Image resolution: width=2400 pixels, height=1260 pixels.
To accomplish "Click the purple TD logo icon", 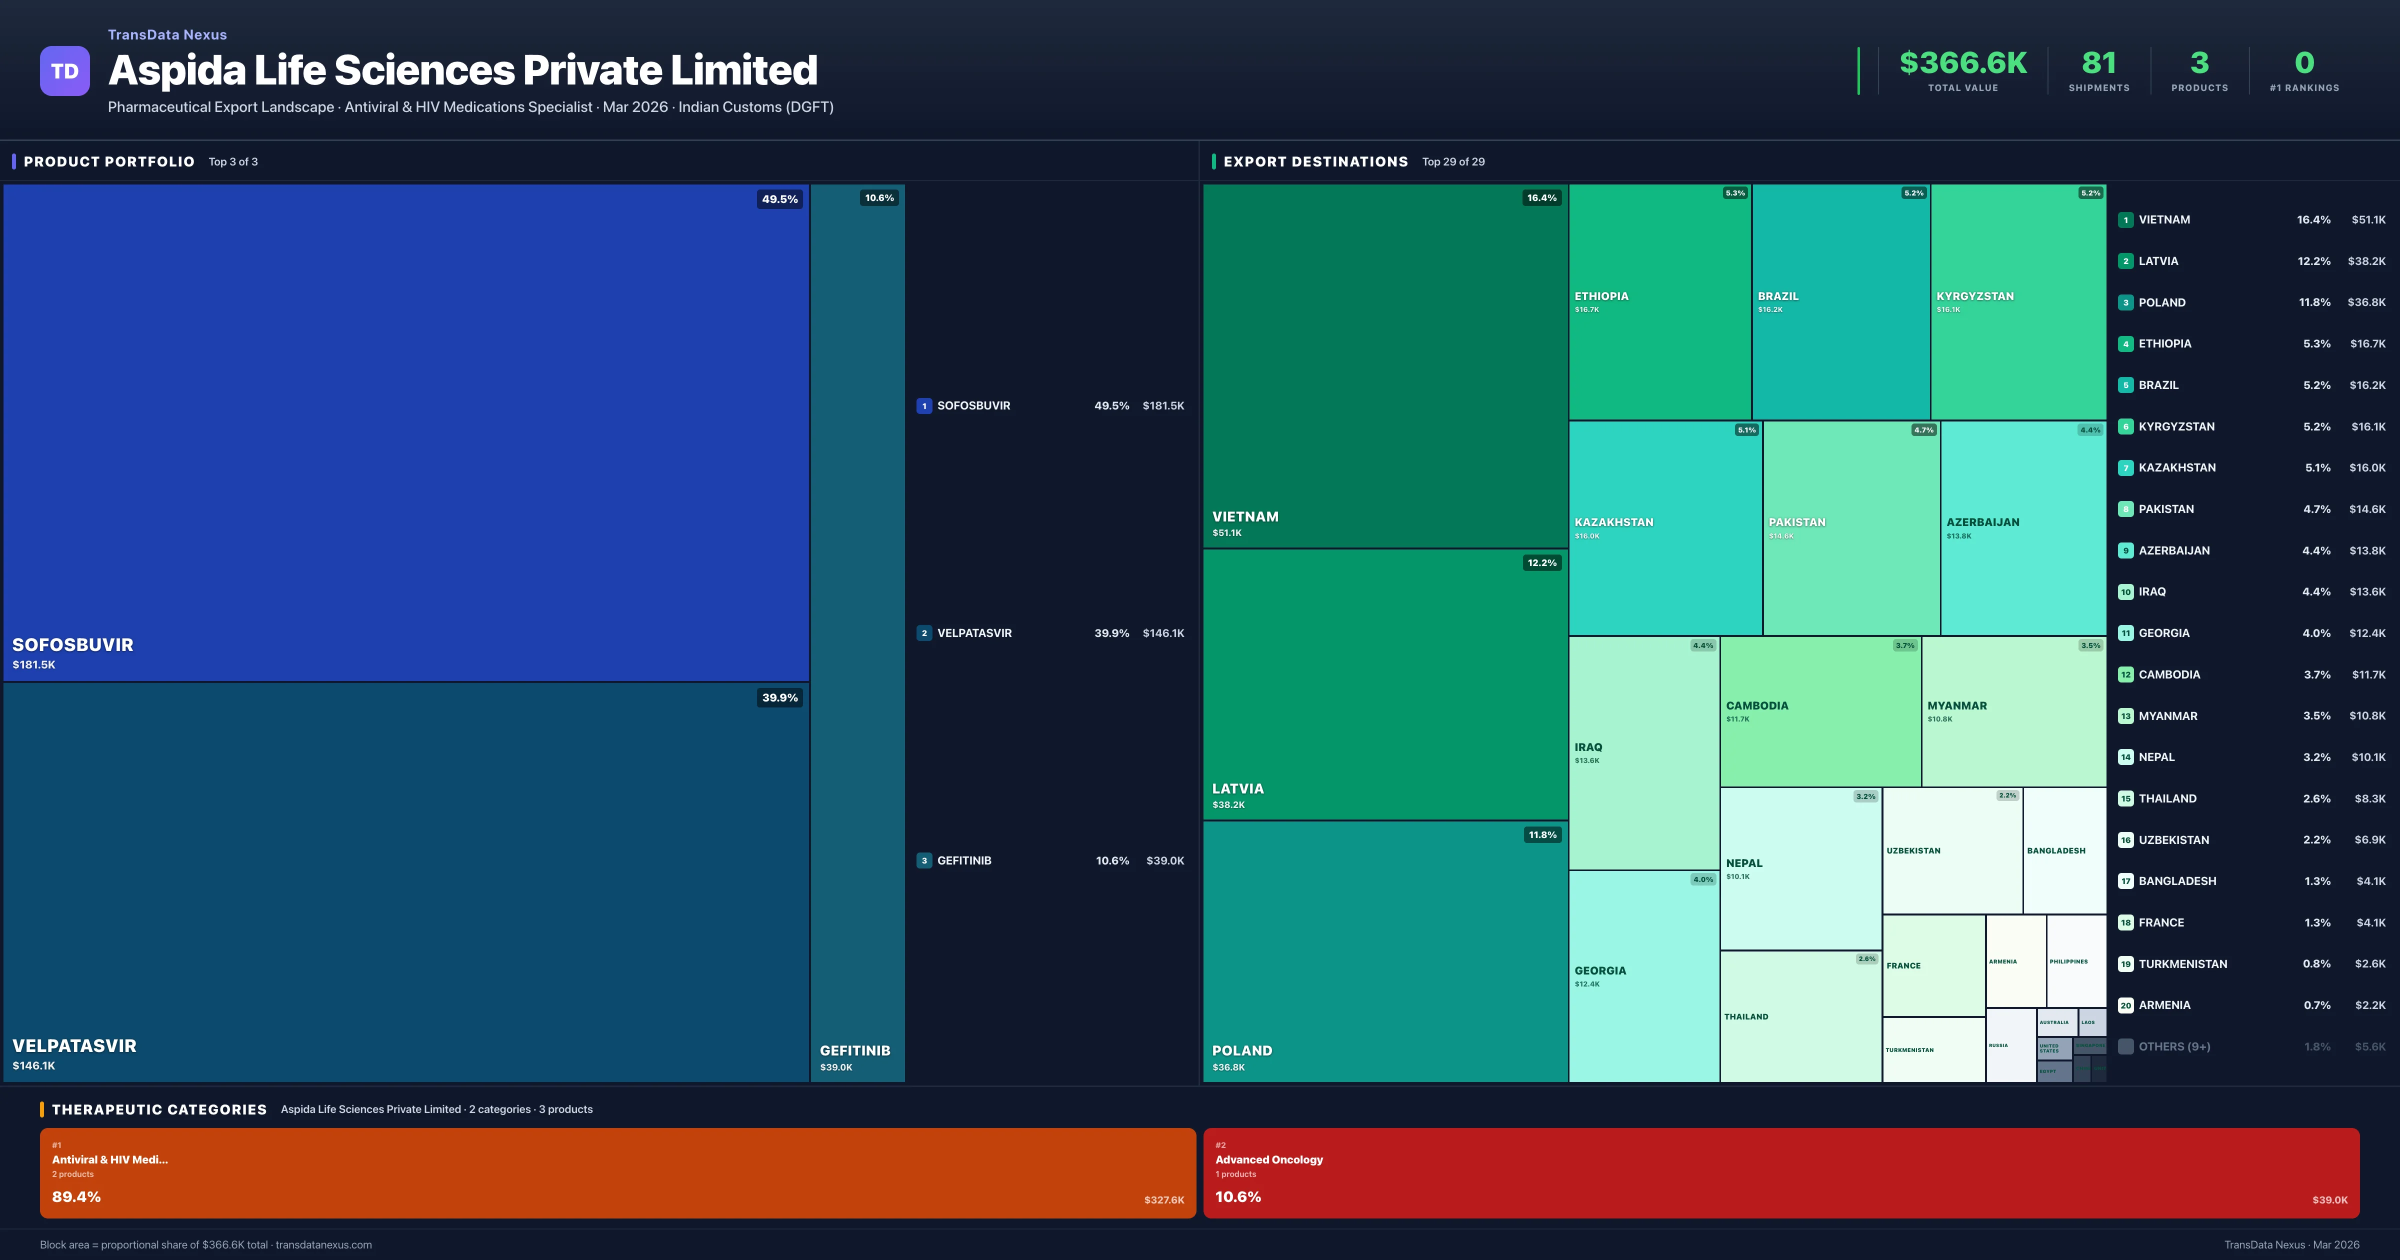I will 64,71.
